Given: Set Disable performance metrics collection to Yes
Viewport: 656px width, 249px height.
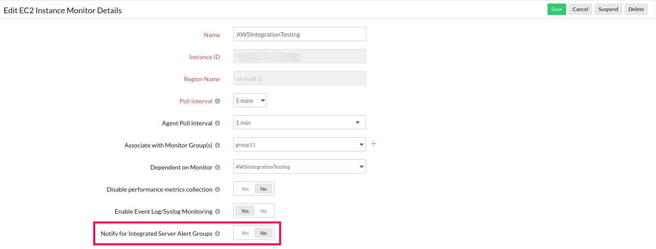Looking at the screenshot, I should pos(245,189).
